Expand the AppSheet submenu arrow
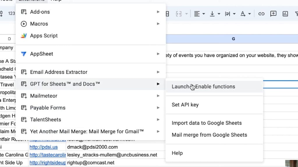The image size is (298, 167). click(158, 54)
